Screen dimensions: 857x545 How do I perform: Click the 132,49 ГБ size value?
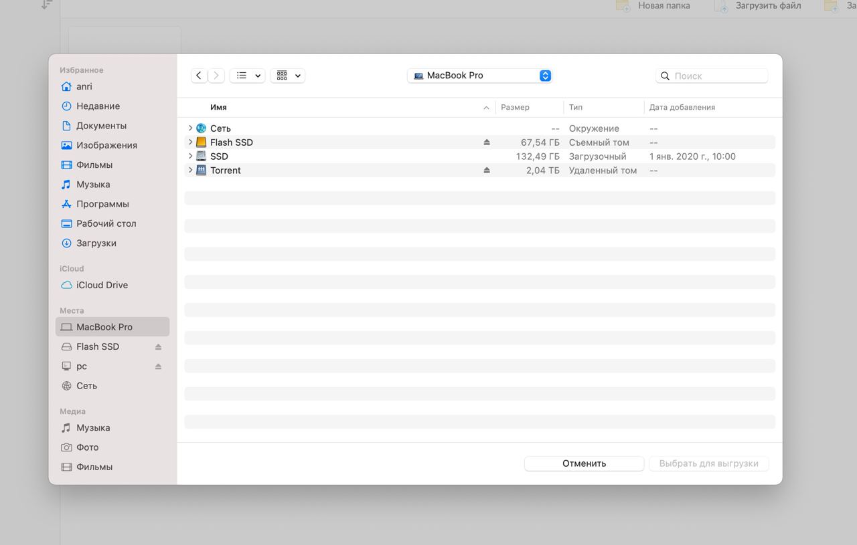(x=538, y=156)
